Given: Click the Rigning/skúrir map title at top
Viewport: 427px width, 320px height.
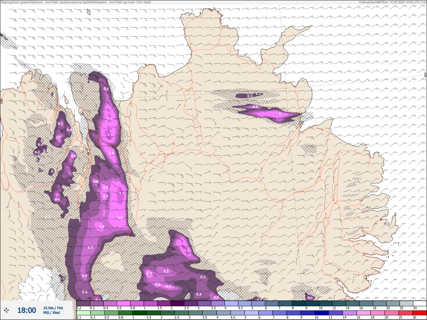Looking at the screenshot, I should [76, 2].
